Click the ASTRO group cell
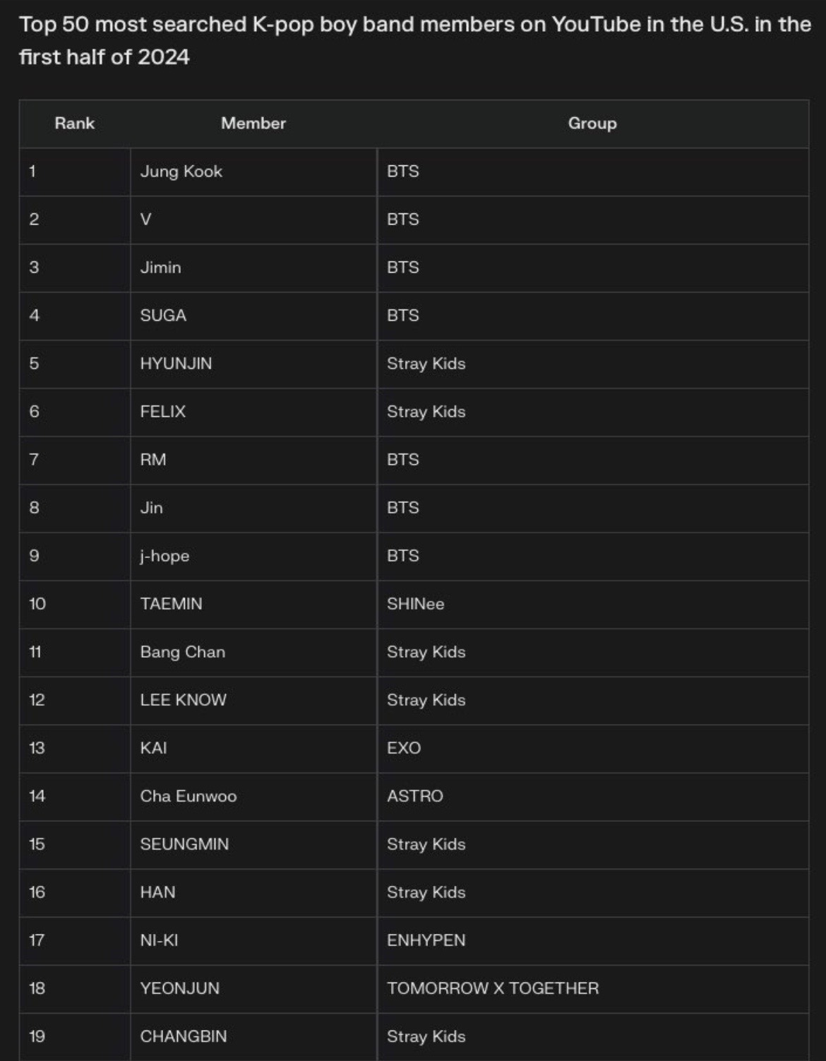 (x=415, y=796)
